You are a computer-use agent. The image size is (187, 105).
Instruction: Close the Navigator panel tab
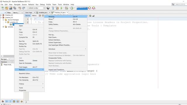9,59
